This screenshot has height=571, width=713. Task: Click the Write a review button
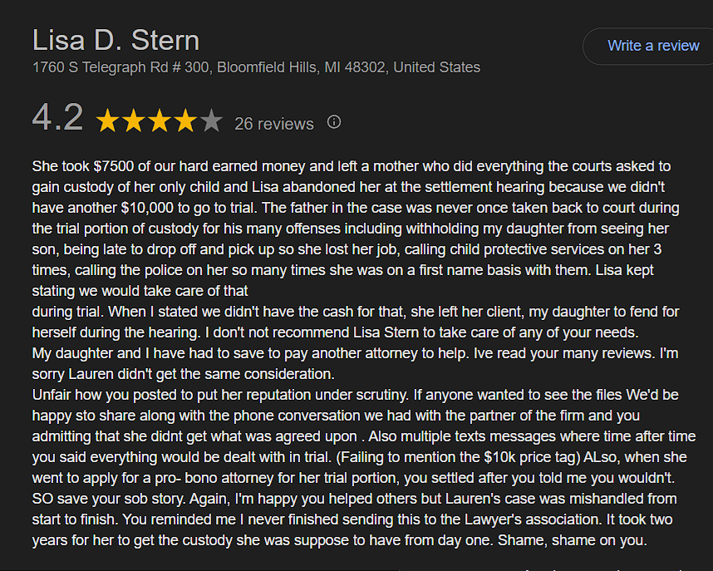653,46
